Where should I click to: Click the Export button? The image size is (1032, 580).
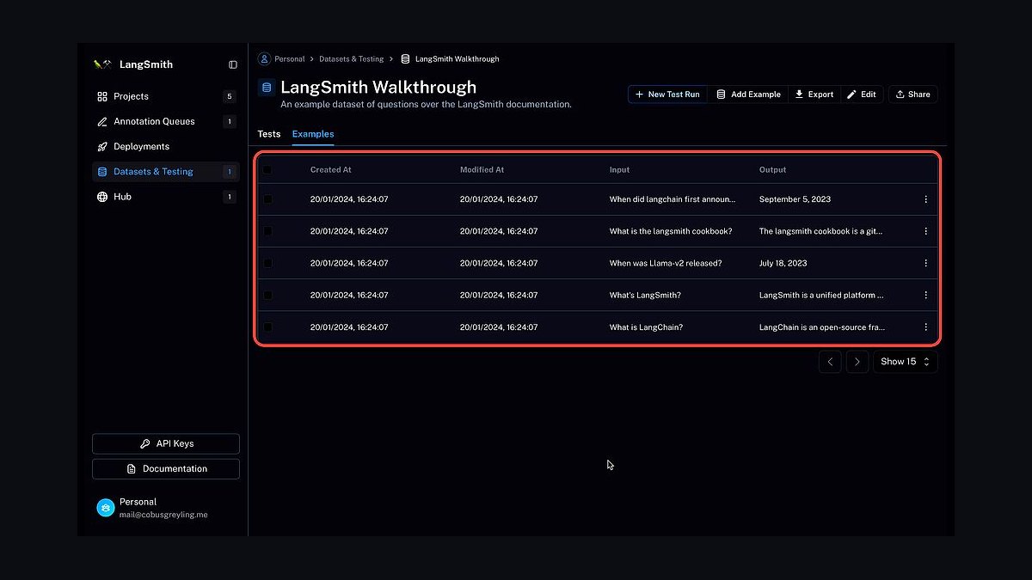[814, 95]
